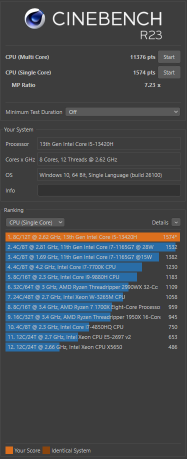Click the orange Your Score swatch
The image size is (187, 459).
coord(9,450)
